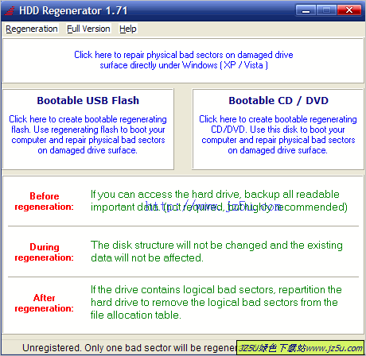366x356 pixels.
Task: Click the Unregistered status bar message
Action: click(x=130, y=348)
